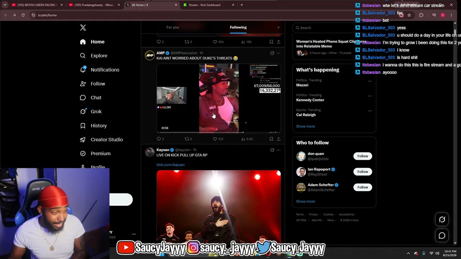Select the Following timeline tab
461x259 pixels.
pyautogui.click(x=238, y=27)
